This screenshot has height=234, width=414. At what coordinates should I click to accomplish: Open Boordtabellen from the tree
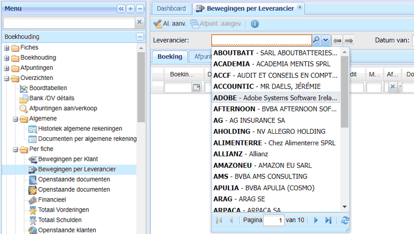(x=48, y=88)
